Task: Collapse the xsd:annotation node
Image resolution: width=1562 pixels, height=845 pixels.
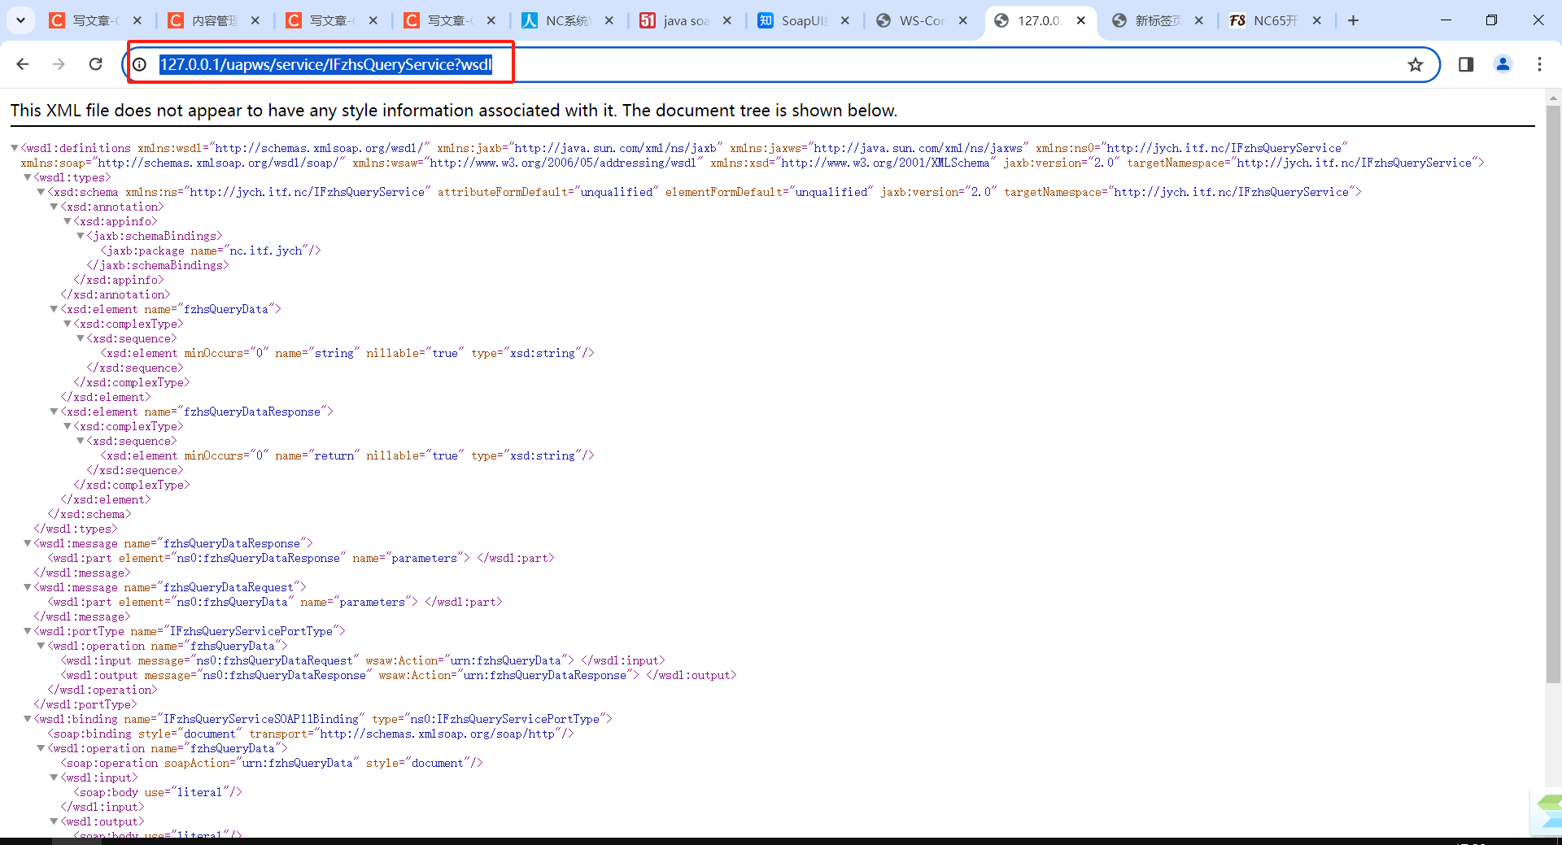Action: coord(54,207)
